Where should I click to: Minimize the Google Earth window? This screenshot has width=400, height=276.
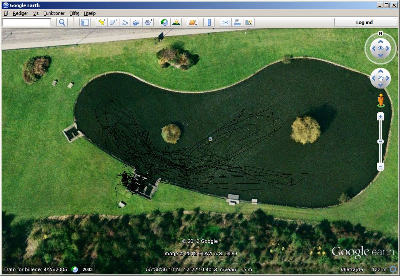380,5
